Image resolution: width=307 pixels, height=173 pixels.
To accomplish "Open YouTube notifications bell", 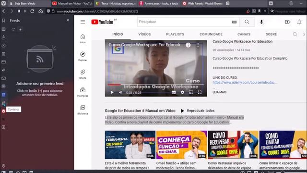I will [x=299, y=22].
